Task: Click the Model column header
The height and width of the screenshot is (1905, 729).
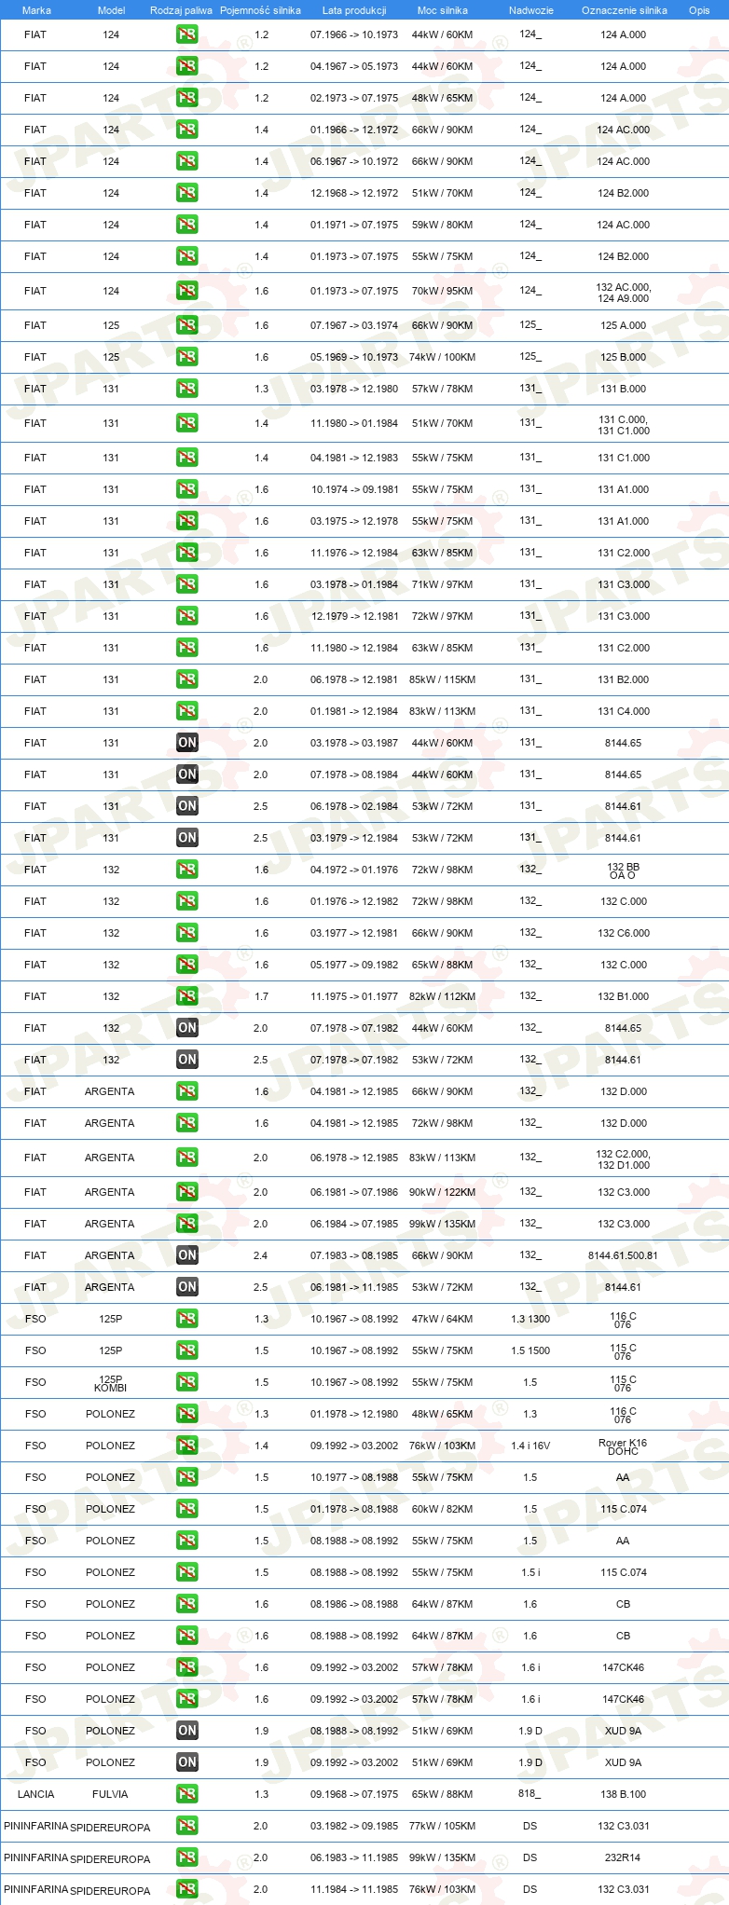Action: click(111, 10)
